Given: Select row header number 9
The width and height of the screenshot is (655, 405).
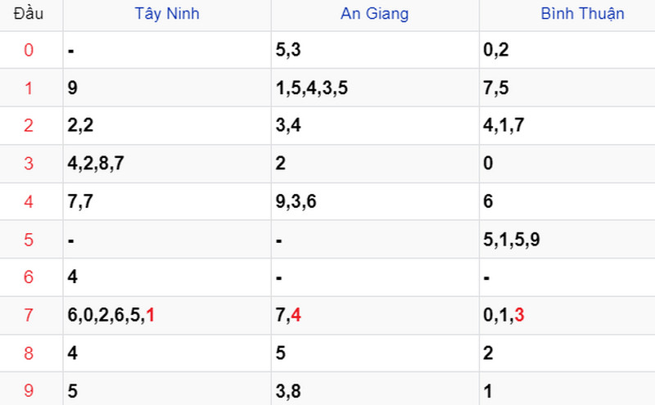Looking at the screenshot, I should [29, 391].
